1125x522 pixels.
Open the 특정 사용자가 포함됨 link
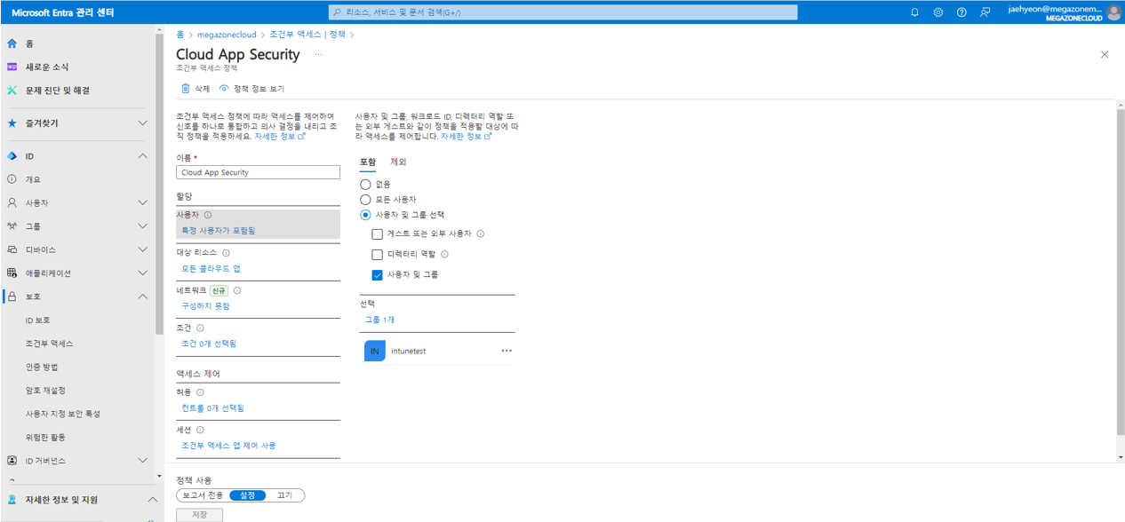coord(219,231)
